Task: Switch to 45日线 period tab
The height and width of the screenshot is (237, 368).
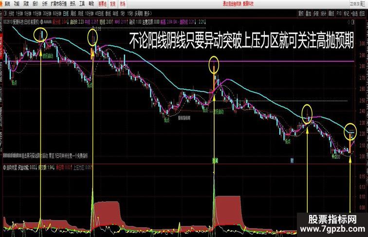Action: [x=99, y=14]
